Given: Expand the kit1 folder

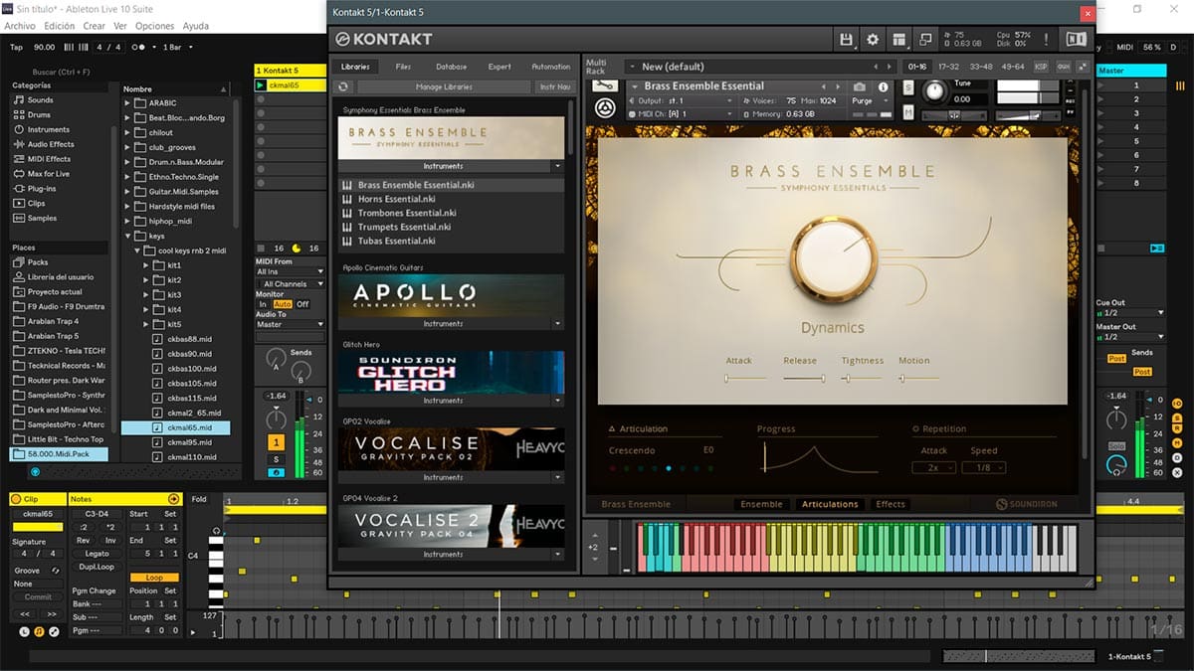Looking at the screenshot, I should point(145,266).
